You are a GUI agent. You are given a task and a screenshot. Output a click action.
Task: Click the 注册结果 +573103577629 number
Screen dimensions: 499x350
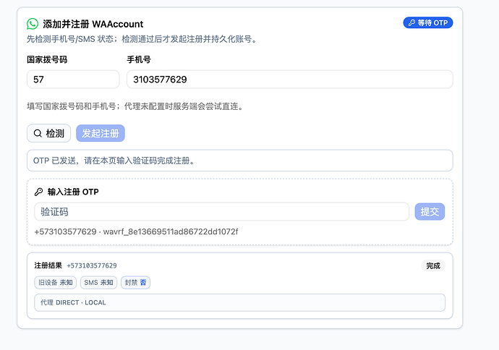[x=92, y=265]
